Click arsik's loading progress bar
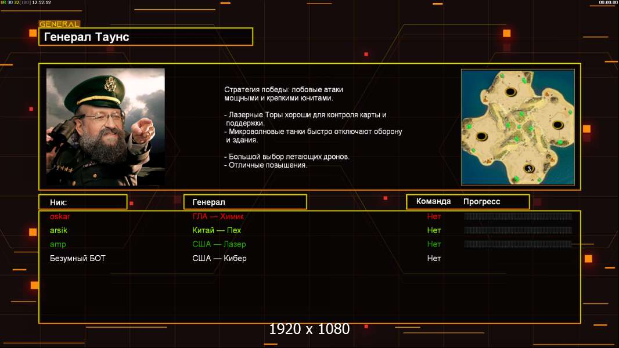The image size is (619, 348). tap(518, 230)
